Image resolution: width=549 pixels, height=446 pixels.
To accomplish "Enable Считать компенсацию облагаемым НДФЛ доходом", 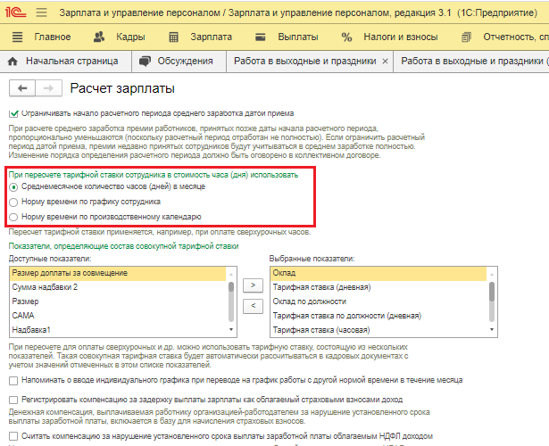I will tap(13, 436).
